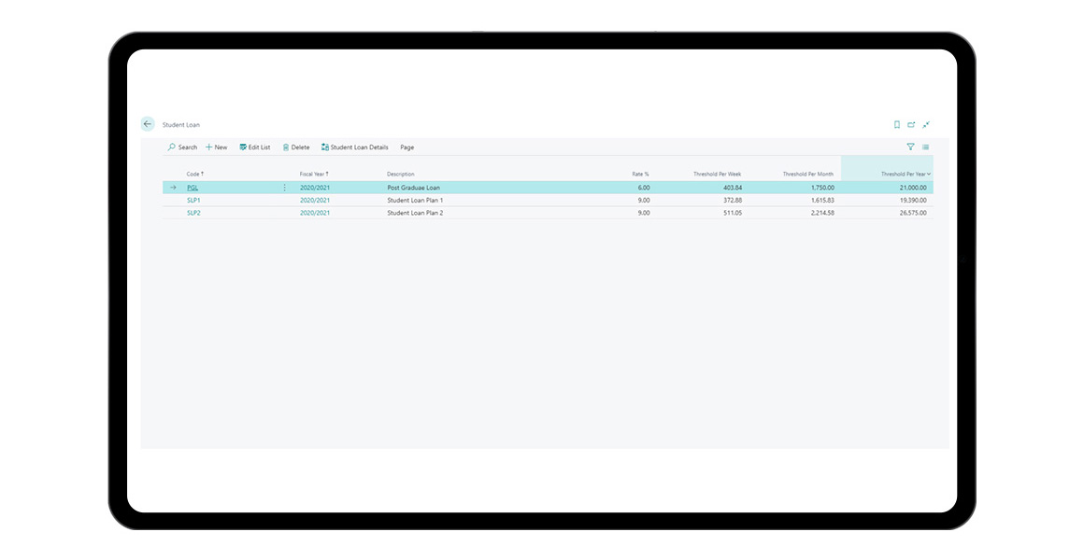This screenshot has width=1084, height=560.
Task: Expand Threshold Per Year column dropdown
Action: [x=928, y=175]
